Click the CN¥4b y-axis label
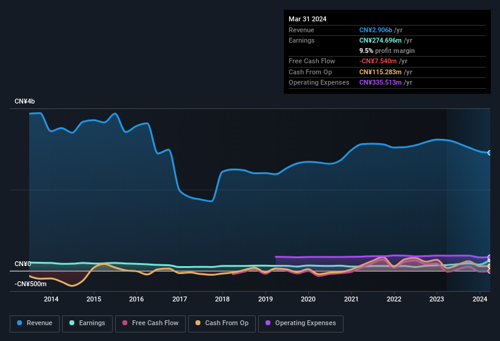This screenshot has height=341, width=500. (26, 101)
